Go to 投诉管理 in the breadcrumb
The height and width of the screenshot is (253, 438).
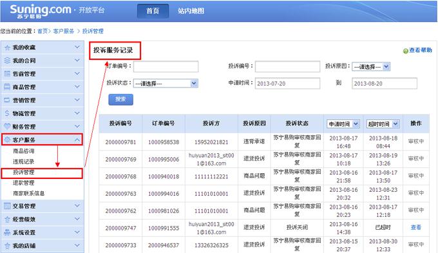click(93, 31)
